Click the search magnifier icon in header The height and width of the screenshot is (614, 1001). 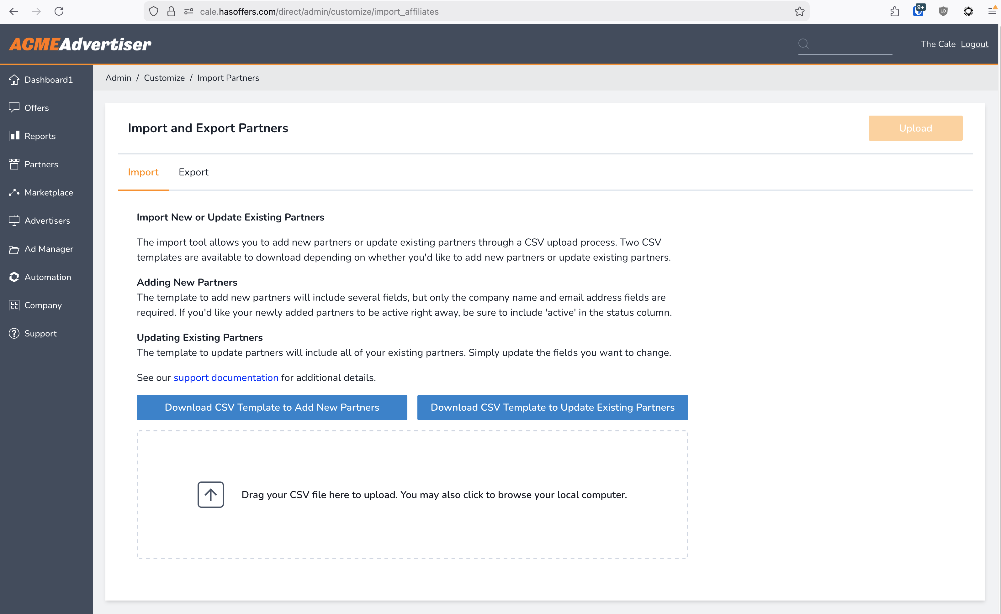tap(803, 44)
